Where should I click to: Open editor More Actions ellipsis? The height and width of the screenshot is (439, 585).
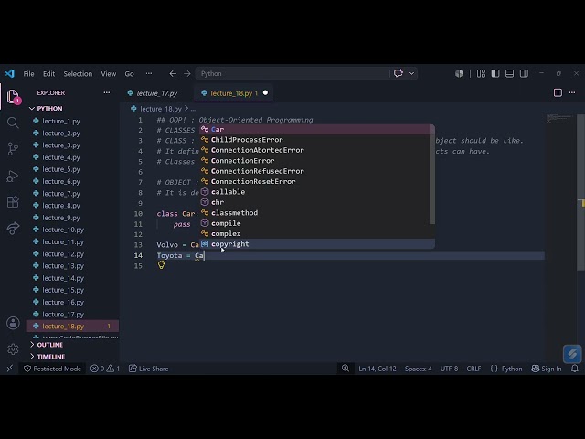tap(572, 92)
